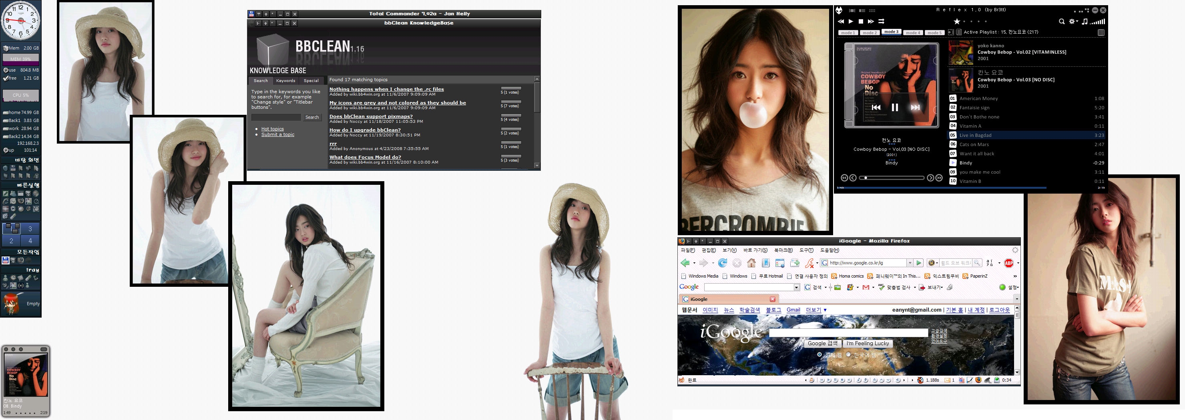Open back button history dropdown
Screen dimensions: 1185x420
694,263
